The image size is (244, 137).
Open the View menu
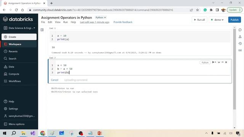pyautogui.click(x=58, y=22)
